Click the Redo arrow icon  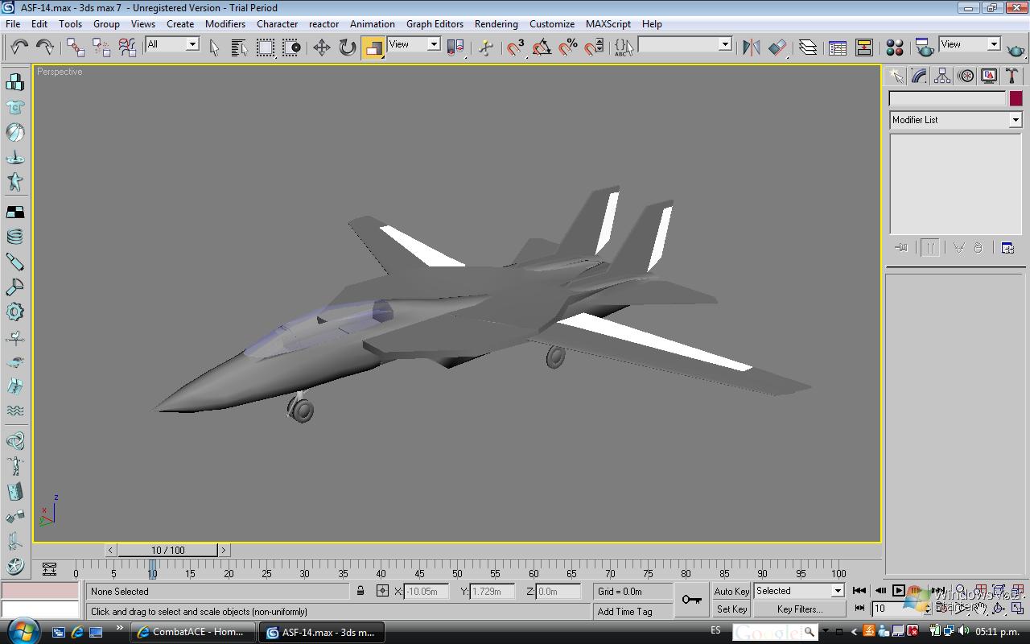[45, 47]
